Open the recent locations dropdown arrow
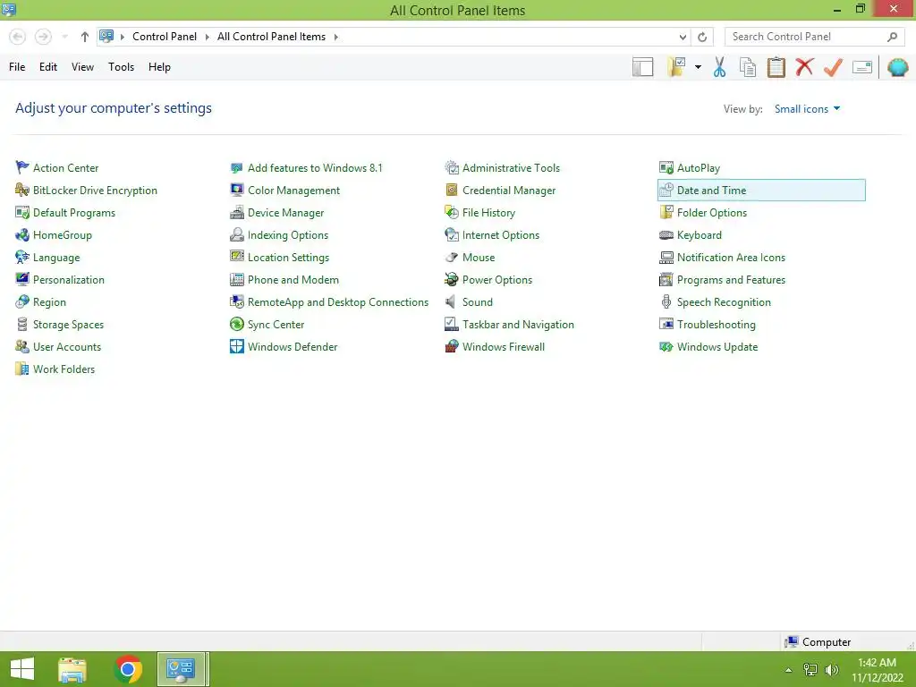916x687 pixels. point(64,37)
